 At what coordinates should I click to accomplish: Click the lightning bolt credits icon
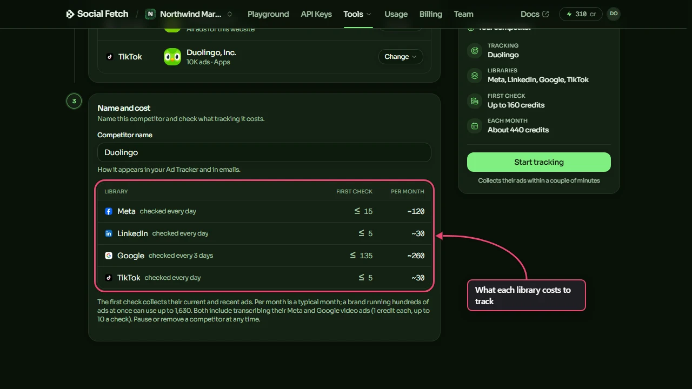pos(569,14)
